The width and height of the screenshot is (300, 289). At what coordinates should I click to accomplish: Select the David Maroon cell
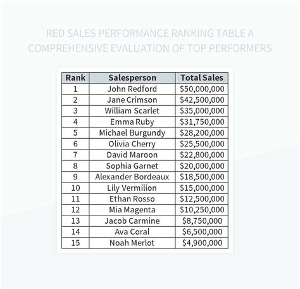click(x=132, y=155)
